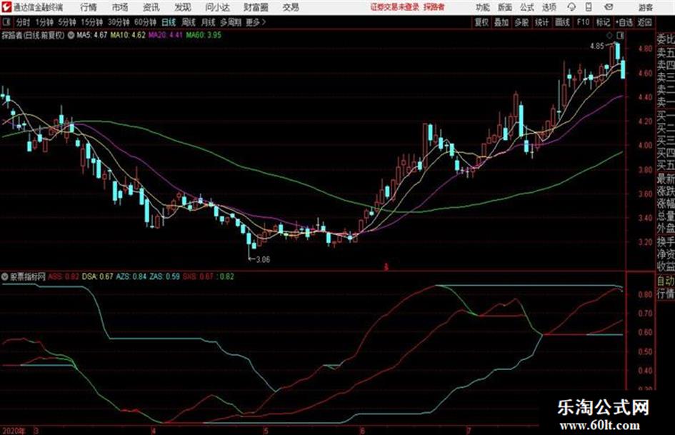Open the 版面 menu
This screenshot has height=435, width=675.
[504, 7]
